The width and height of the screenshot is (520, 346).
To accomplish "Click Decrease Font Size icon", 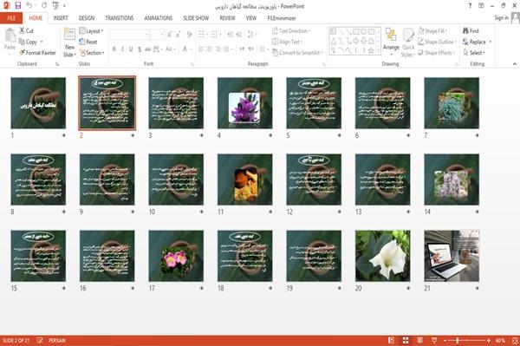I will pos(178,34).
